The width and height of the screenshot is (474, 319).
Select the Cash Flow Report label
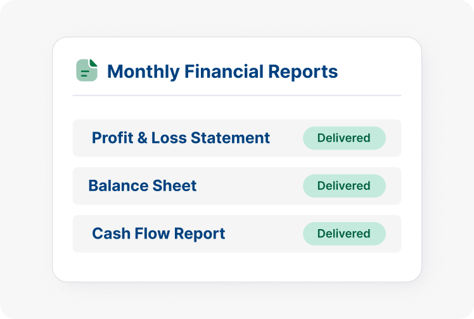(158, 234)
